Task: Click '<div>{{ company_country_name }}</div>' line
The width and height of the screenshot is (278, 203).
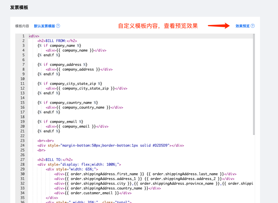Action: 84,108
